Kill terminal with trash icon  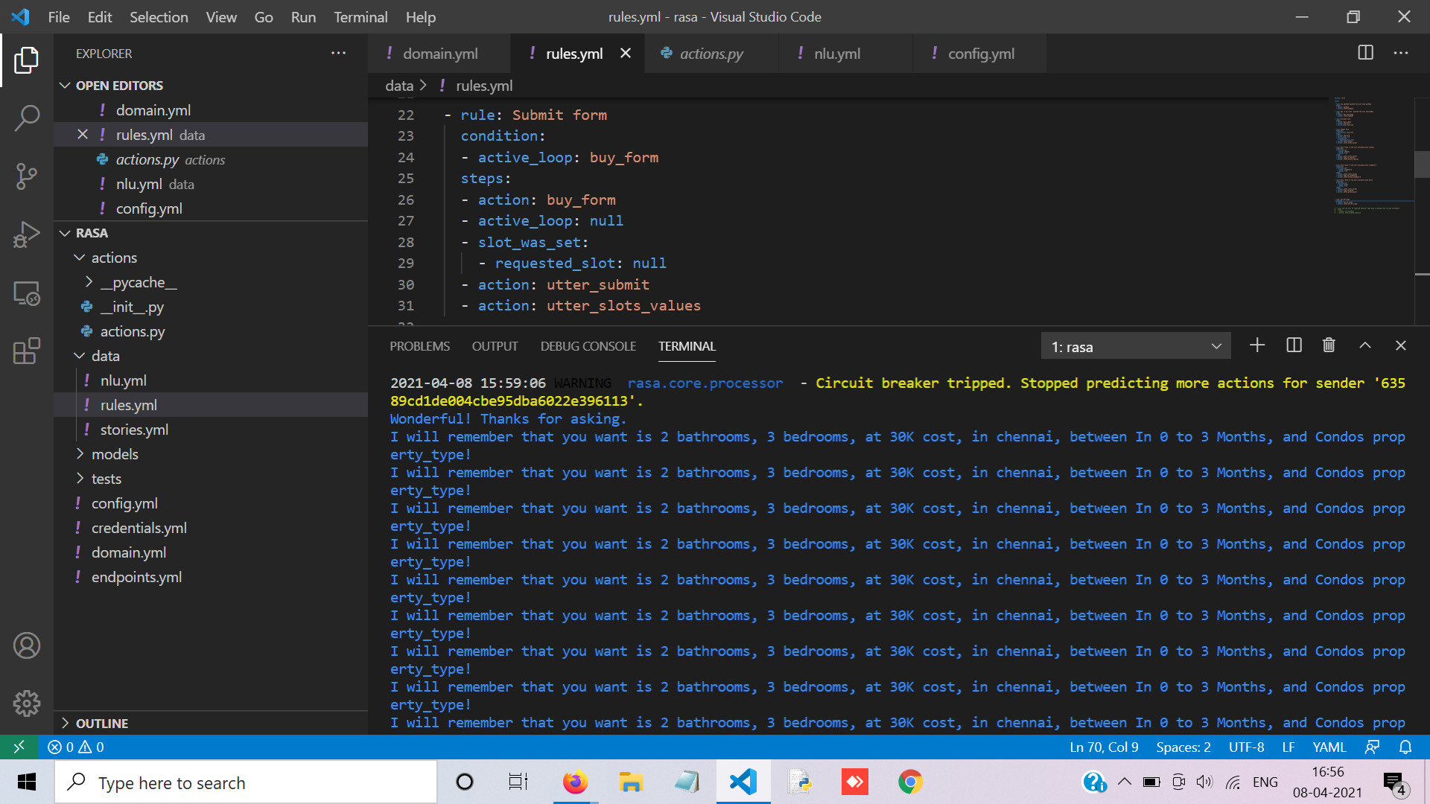click(x=1329, y=345)
